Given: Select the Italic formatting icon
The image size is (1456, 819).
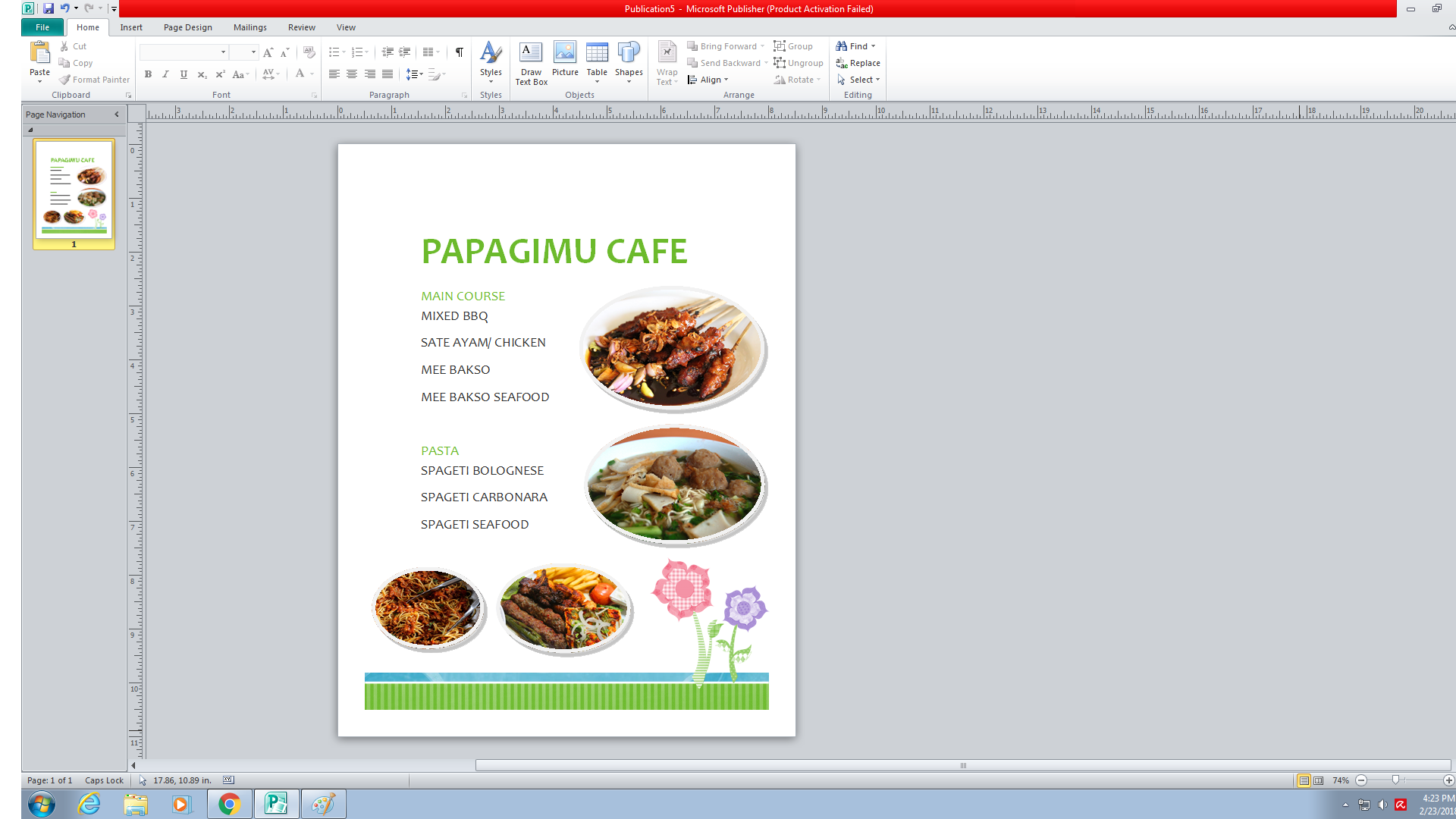Looking at the screenshot, I should point(165,74).
